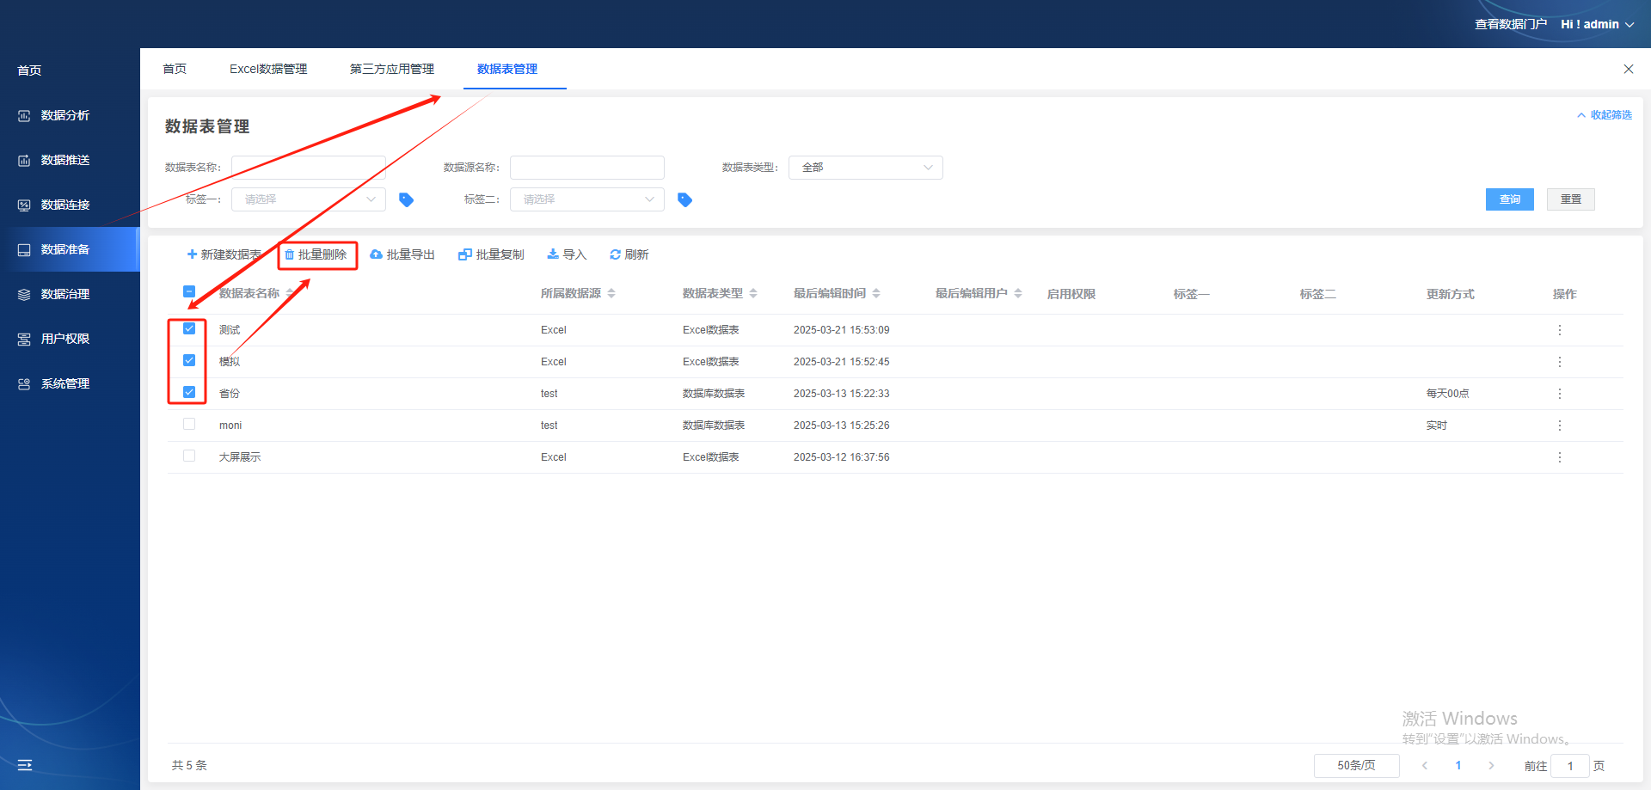
Task: Expand the 标签一 select dropdown
Action: pos(308,199)
